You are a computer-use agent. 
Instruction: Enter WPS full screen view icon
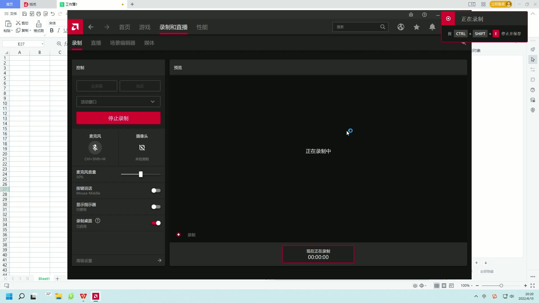[533, 286]
